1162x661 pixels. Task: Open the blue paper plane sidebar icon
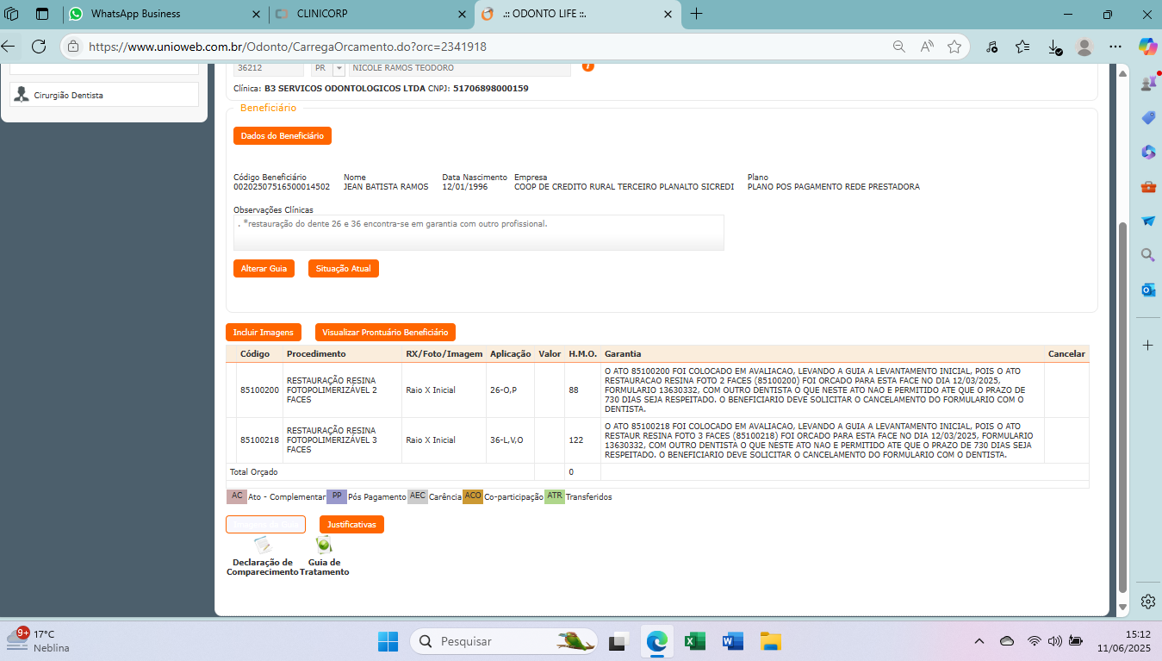click(1147, 221)
